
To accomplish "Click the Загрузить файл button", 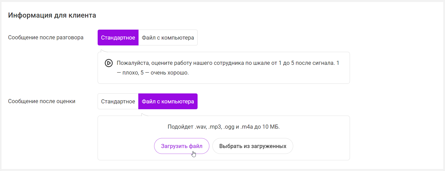I will [181, 146].
